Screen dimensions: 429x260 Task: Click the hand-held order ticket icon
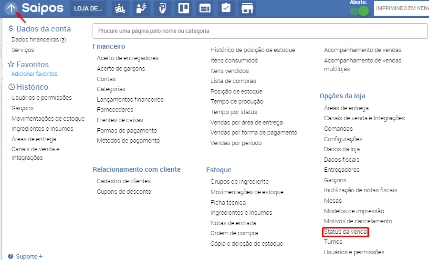[x=162, y=9]
